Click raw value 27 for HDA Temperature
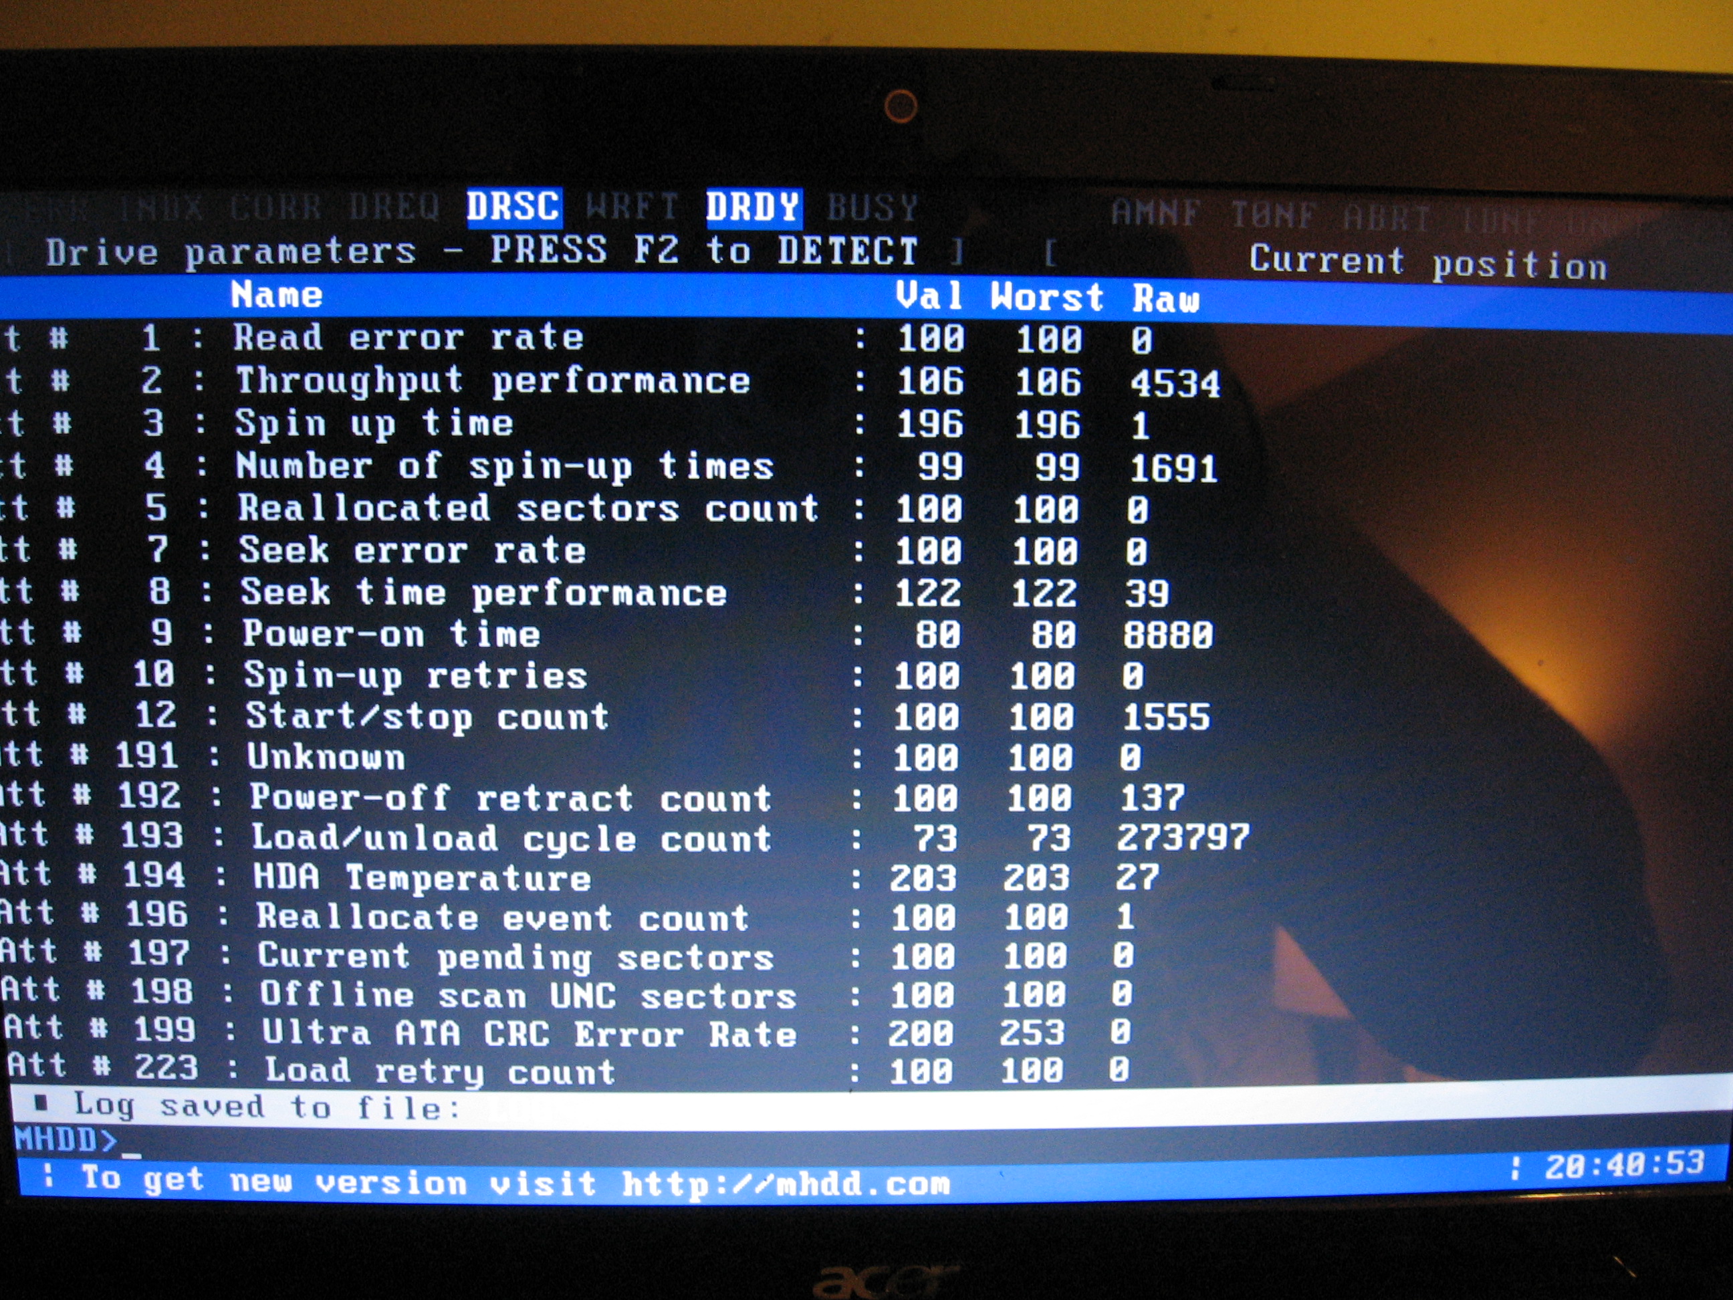The height and width of the screenshot is (1300, 1733). (x=1137, y=877)
